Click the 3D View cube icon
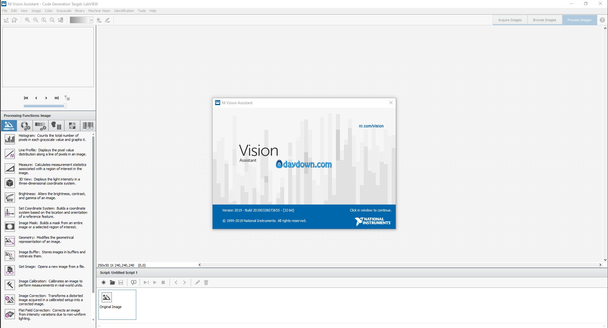 pyautogui.click(x=10, y=183)
